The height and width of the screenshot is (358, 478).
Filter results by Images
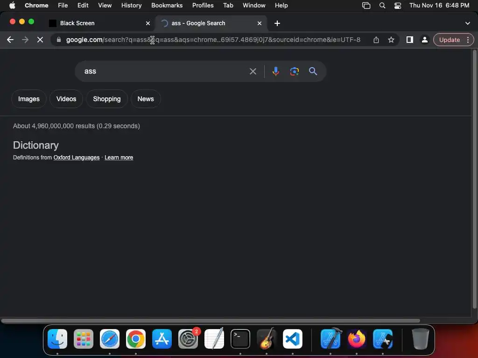[29, 99]
